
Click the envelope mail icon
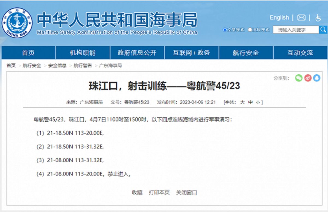point(301,17)
